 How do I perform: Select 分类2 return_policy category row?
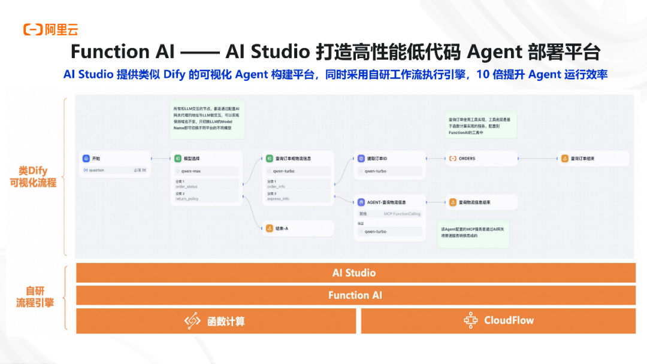coord(206,196)
